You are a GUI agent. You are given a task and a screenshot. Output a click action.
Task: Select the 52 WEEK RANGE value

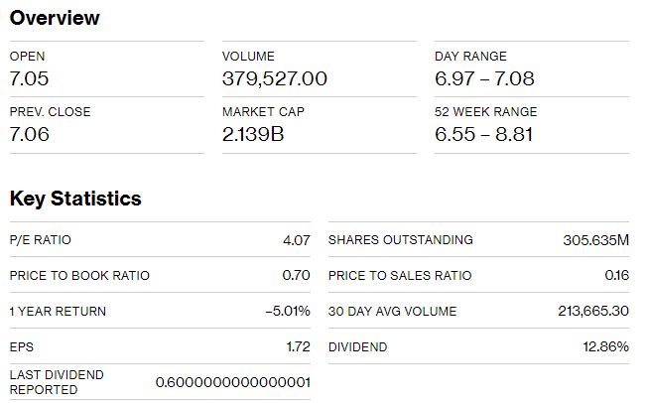coord(483,134)
